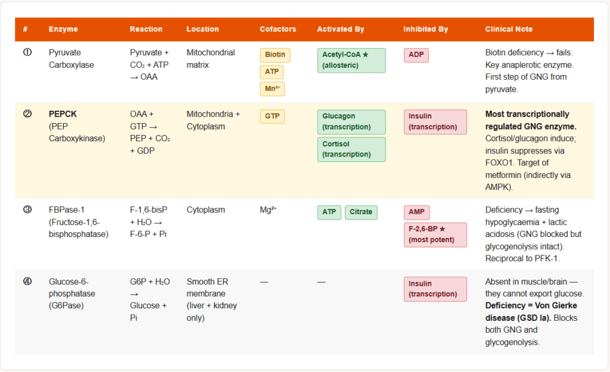Image resolution: width=610 pixels, height=372 pixels.
Task: Click the Citrate activator tag
Action: [x=360, y=212]
